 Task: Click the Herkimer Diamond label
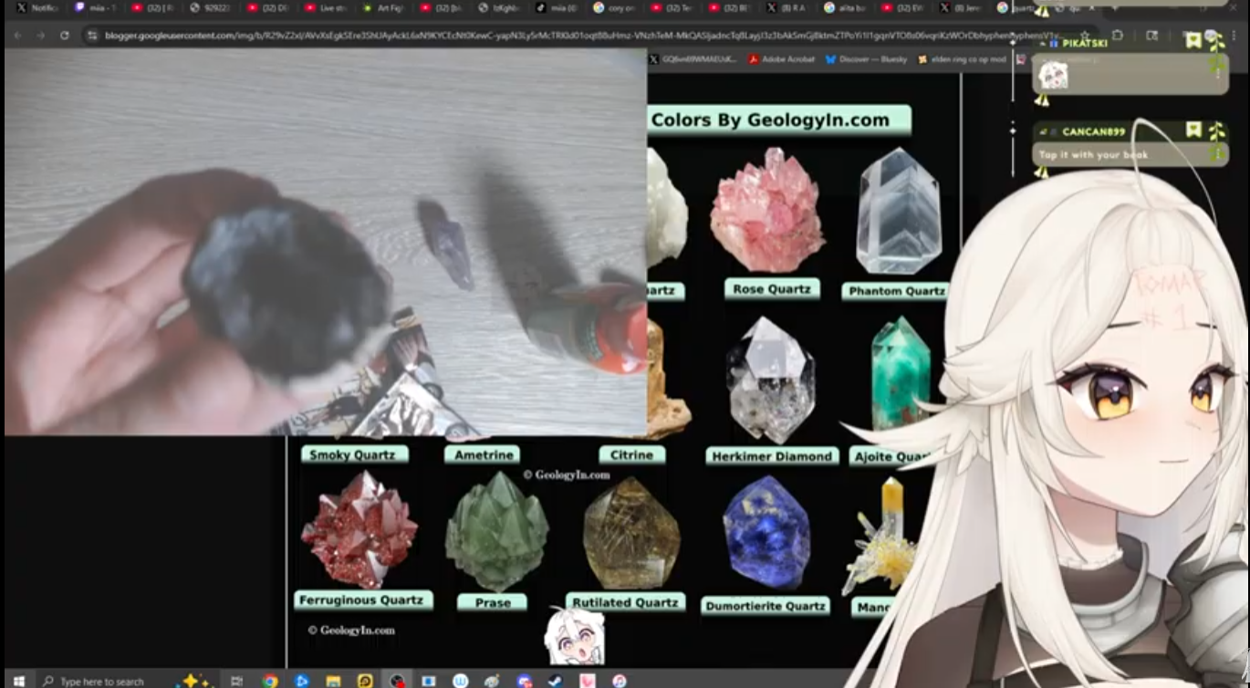coord(772,456)
